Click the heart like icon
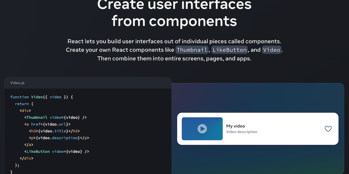The height and width of the screenshot is (174, 349). 328,129
